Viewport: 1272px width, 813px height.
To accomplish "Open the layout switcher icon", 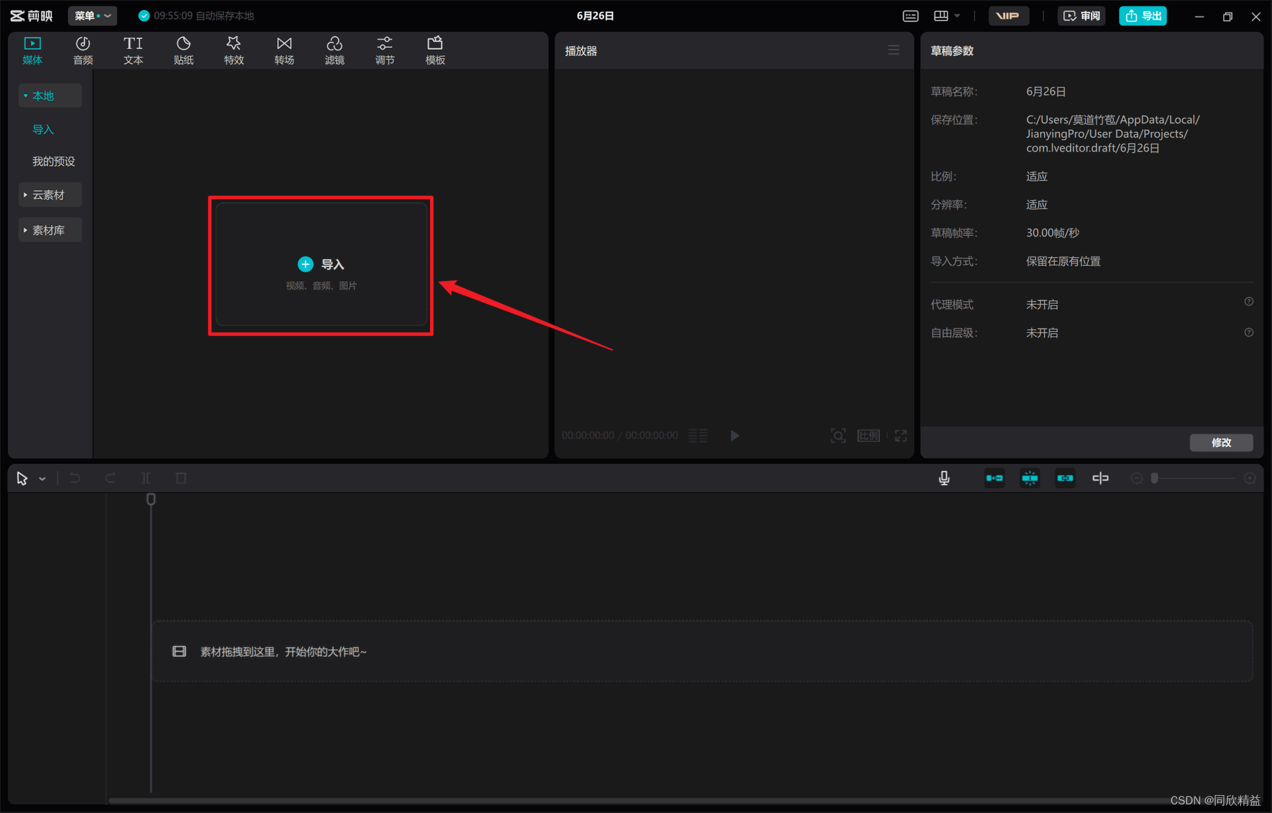I will point(941,16).
